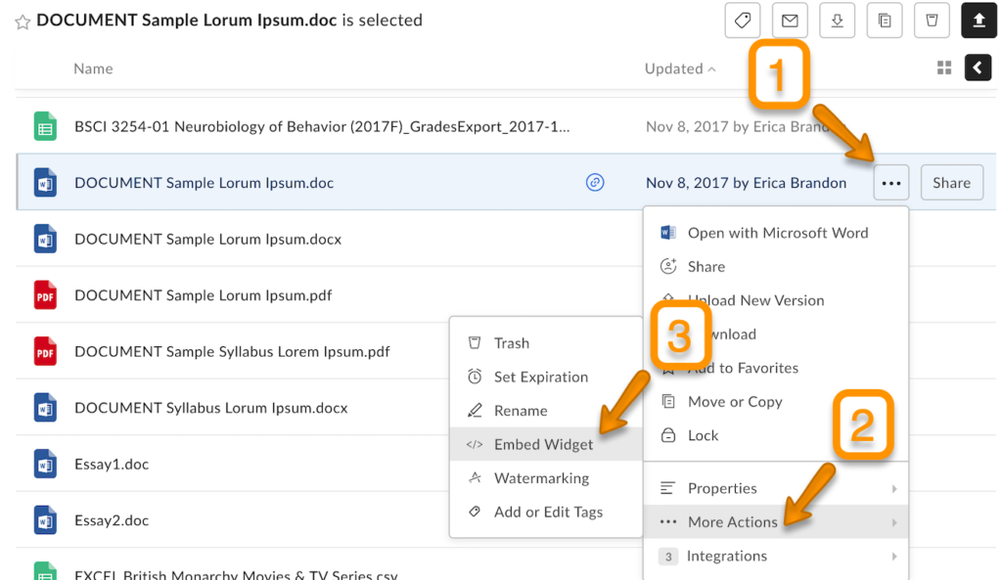Expand the Properties submenu
The image size is (1002, 580).
(723, 487)
